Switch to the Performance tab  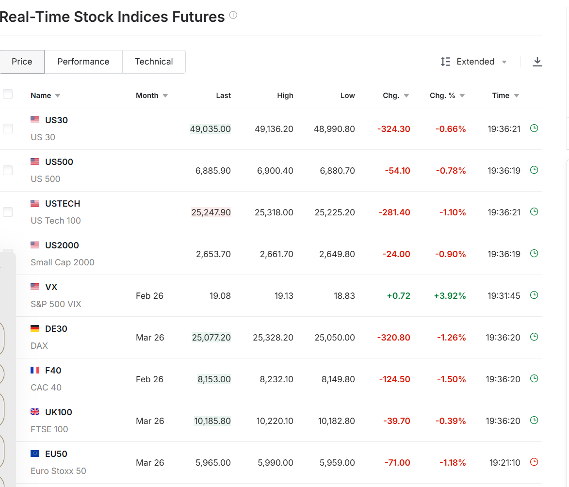pyautogui.click(x=83, y=62)
